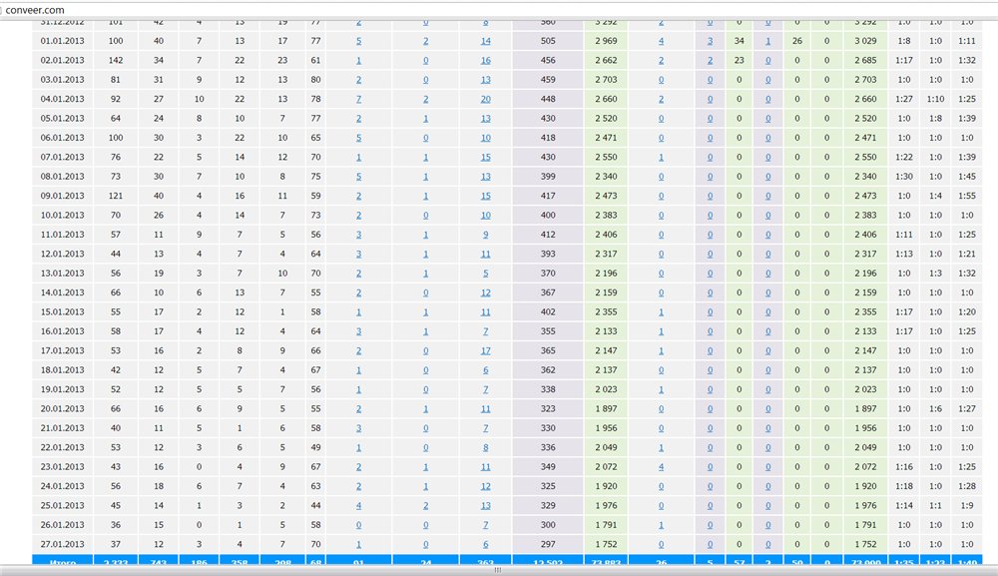The image size is (998, 576).
Task: Click the 05.01.2013 date cell
Action: [x=62, y=119]
